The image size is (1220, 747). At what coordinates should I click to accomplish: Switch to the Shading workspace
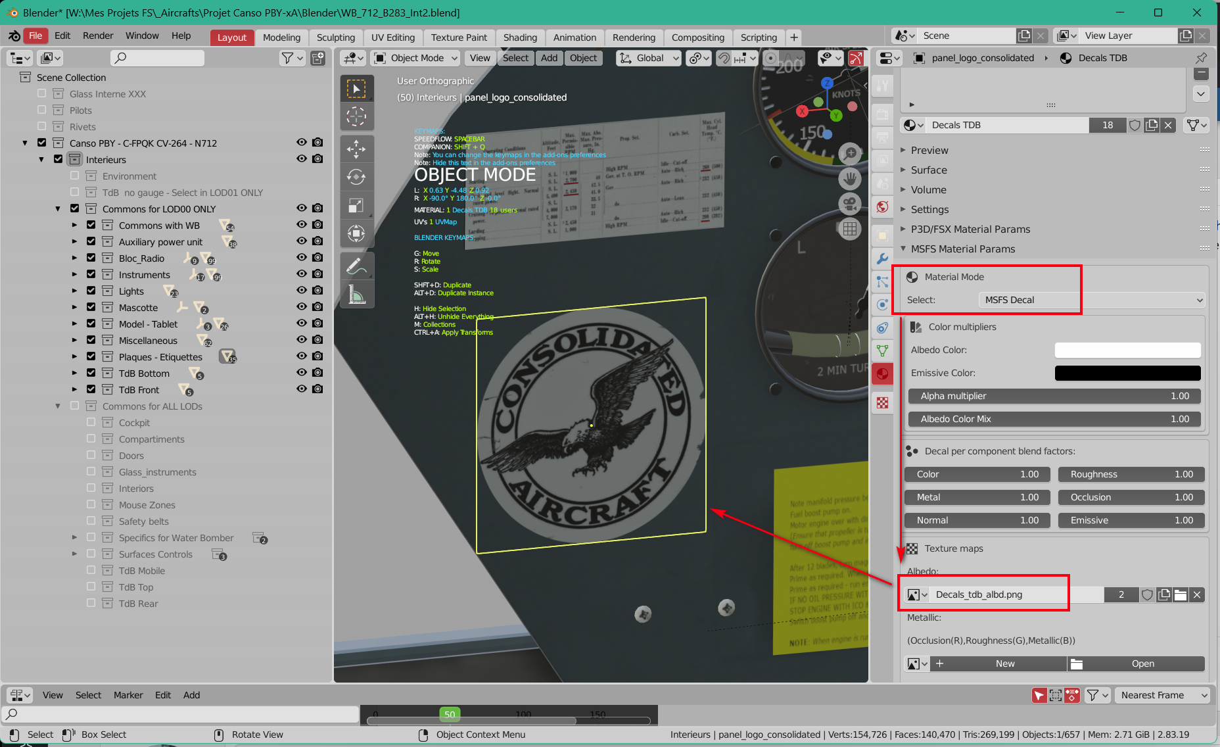(x=520, y=37)
